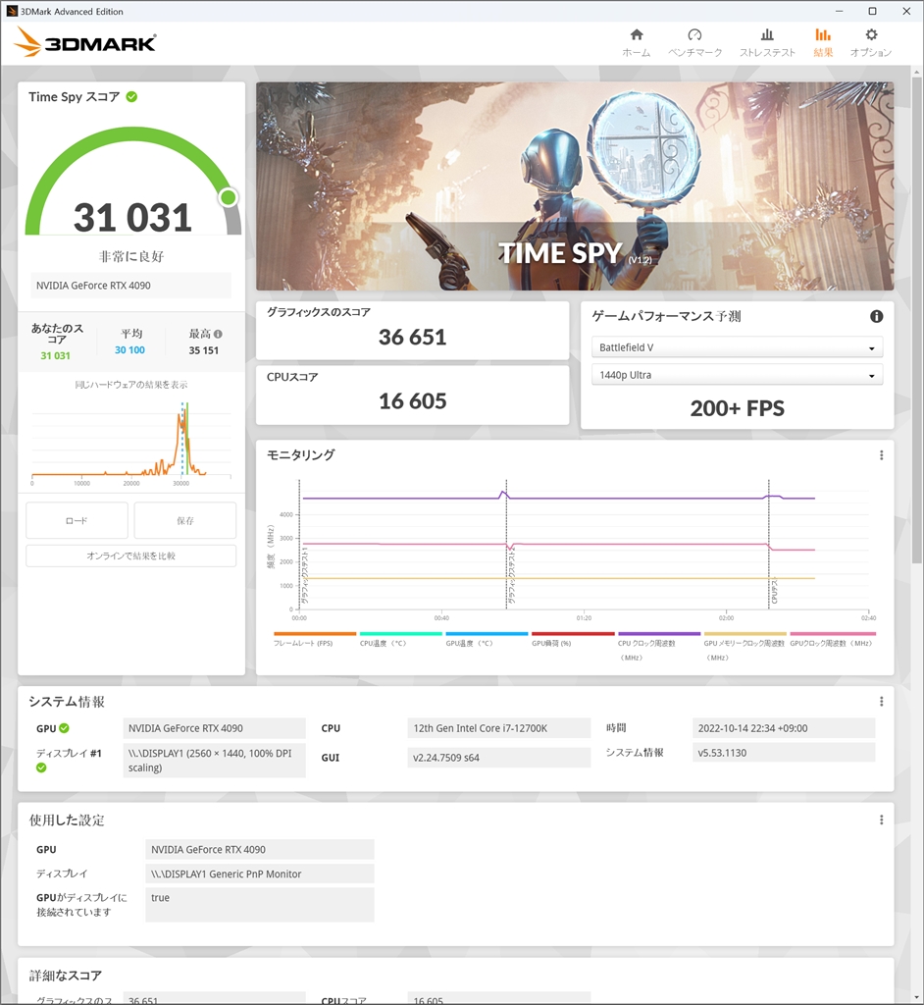Open the ベンチマーク (Benchmarks) tab
The width and height of the screenshot is (924, 1005).
click(x=694, y=43)
